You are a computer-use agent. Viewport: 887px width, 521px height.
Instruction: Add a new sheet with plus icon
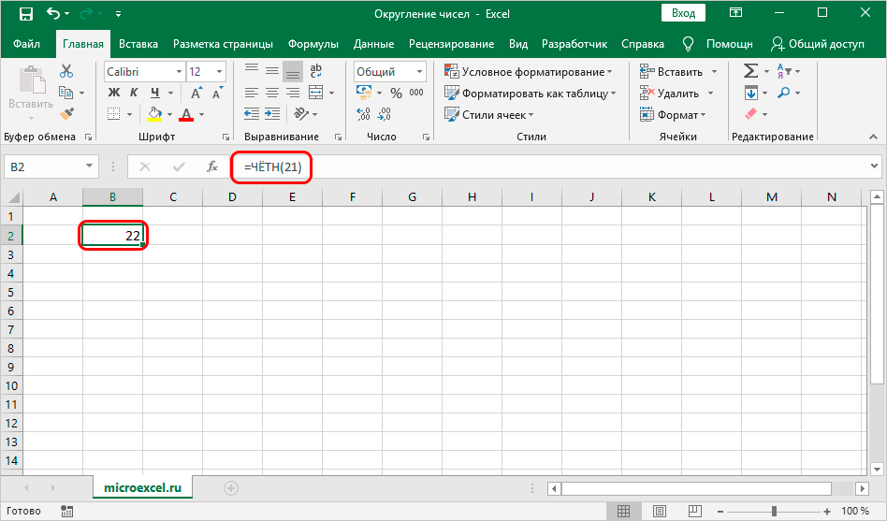pyautogui.click(x=231, y=487)
